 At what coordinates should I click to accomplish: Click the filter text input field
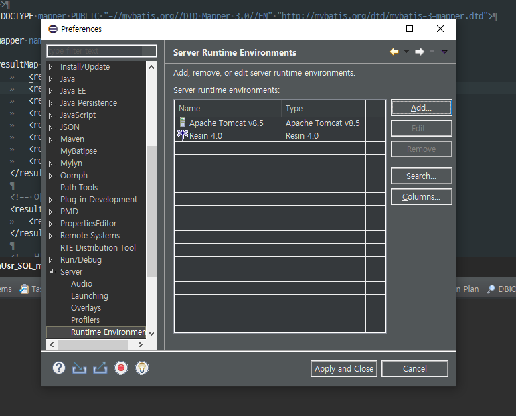click(x=101, y=51)
